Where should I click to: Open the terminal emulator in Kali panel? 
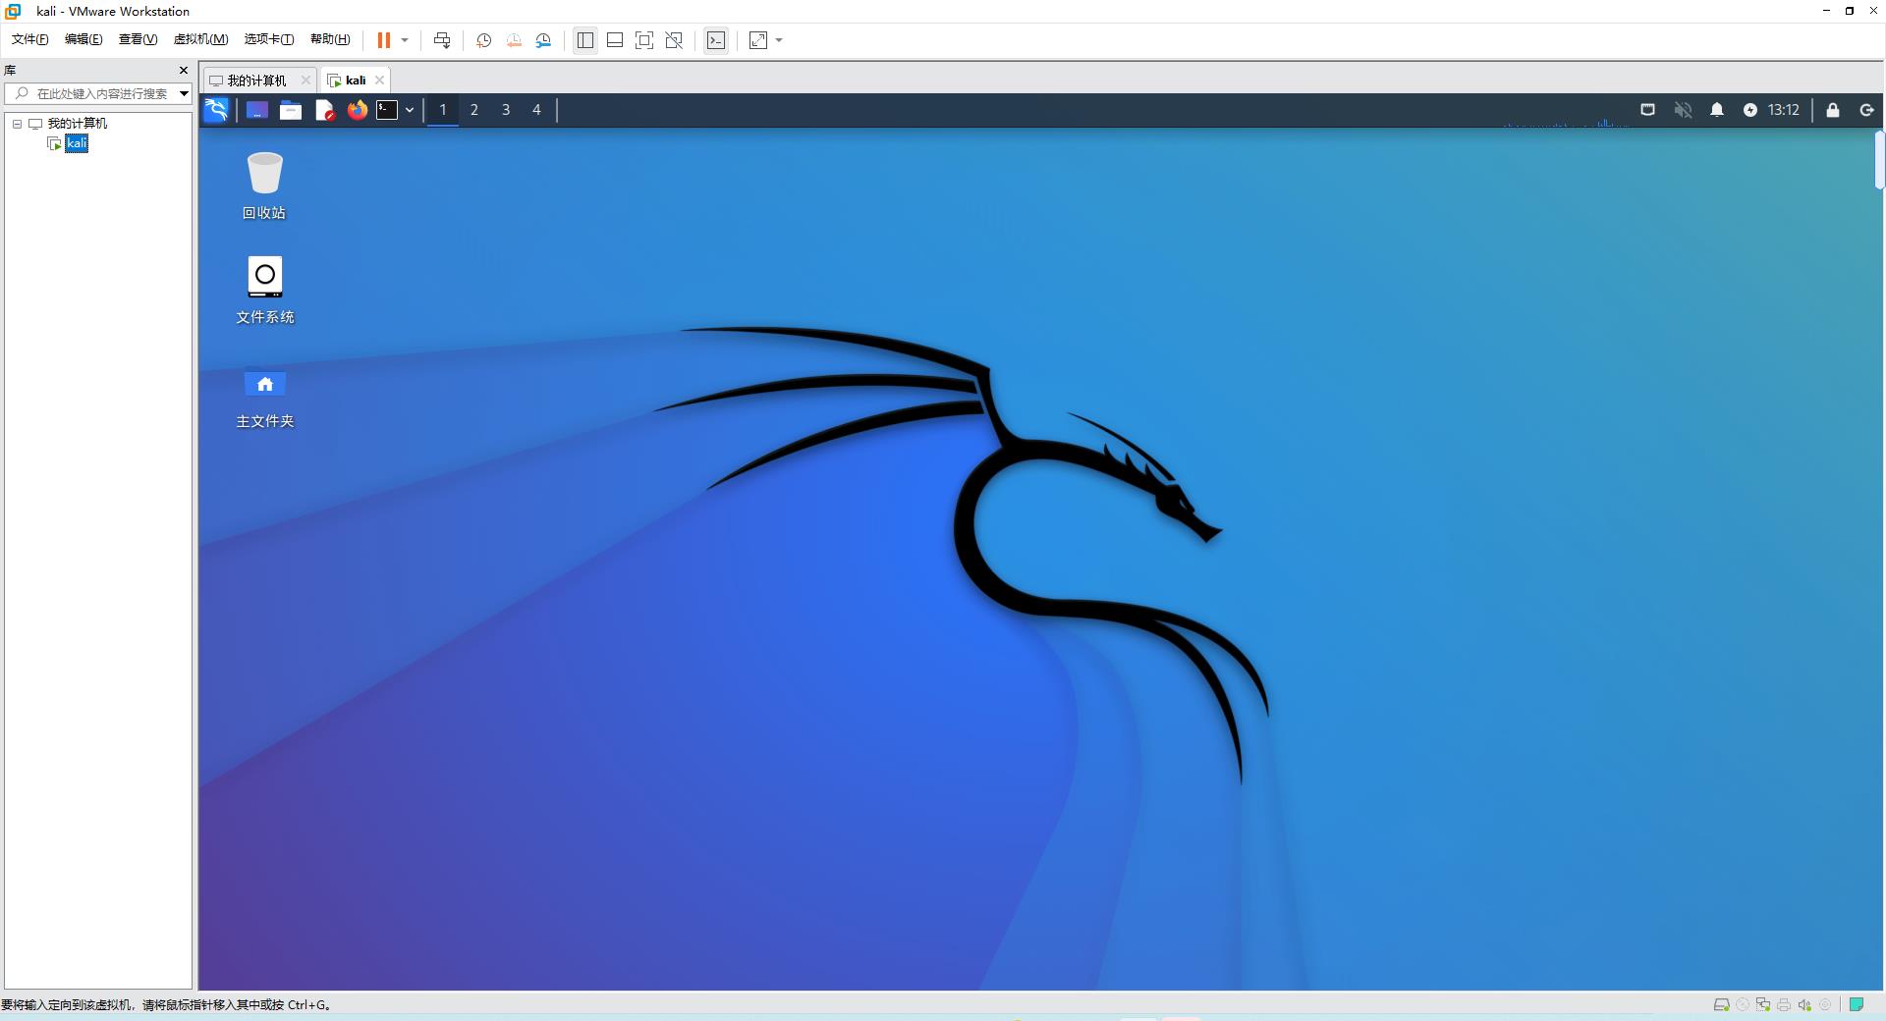[x=388, y=110]
